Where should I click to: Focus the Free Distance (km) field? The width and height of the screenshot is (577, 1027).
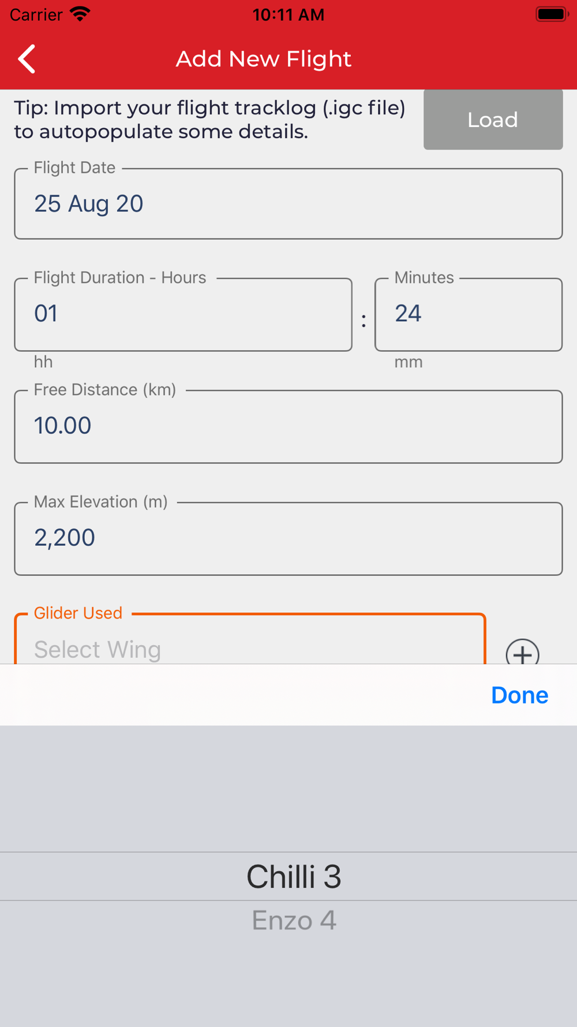click(x=288, y=426)
